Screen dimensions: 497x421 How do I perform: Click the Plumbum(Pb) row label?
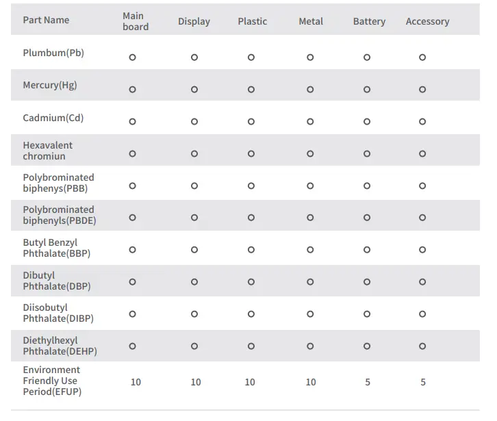tap(53, 53)
